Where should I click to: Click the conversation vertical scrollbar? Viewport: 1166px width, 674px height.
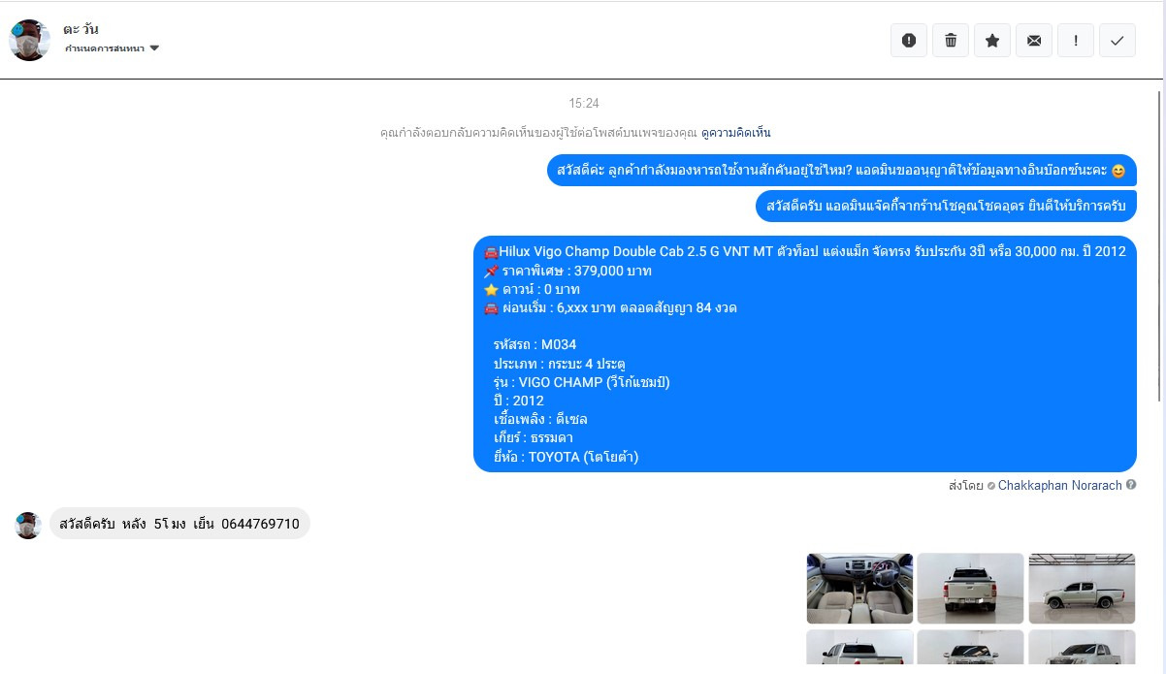pyautogui.click(x=1159, y=247)
